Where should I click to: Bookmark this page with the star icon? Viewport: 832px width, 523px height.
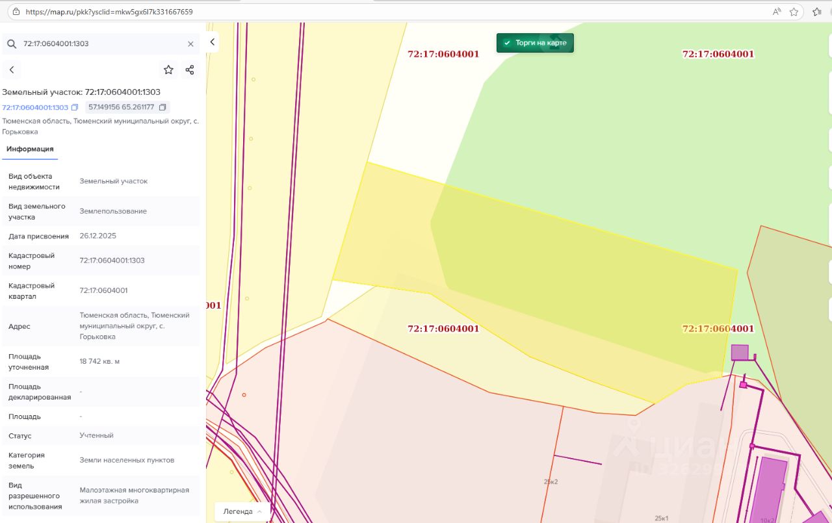coord(794,12)
